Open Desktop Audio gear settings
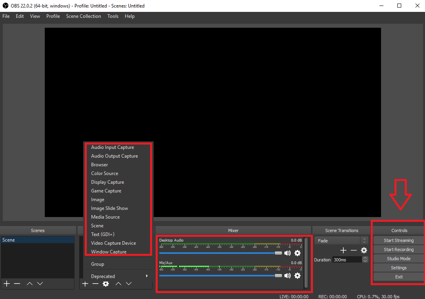Viewport: 425px width, 299px height. 297,253
